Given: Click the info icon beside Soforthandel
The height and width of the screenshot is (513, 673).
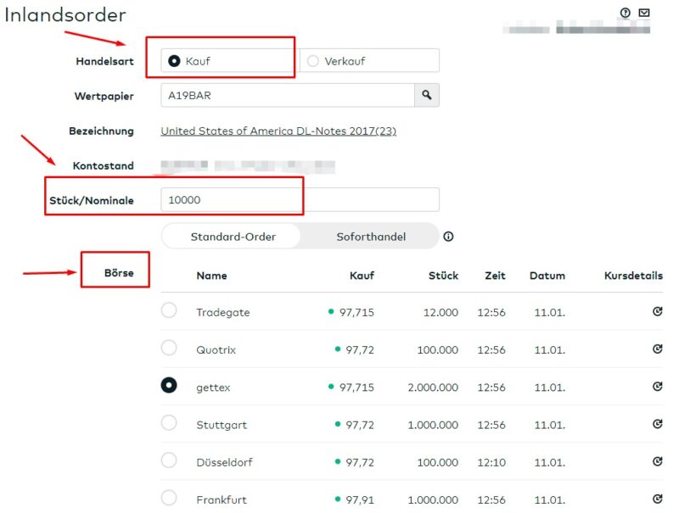Looking at the screenshot, I should [x=448, y=237].
